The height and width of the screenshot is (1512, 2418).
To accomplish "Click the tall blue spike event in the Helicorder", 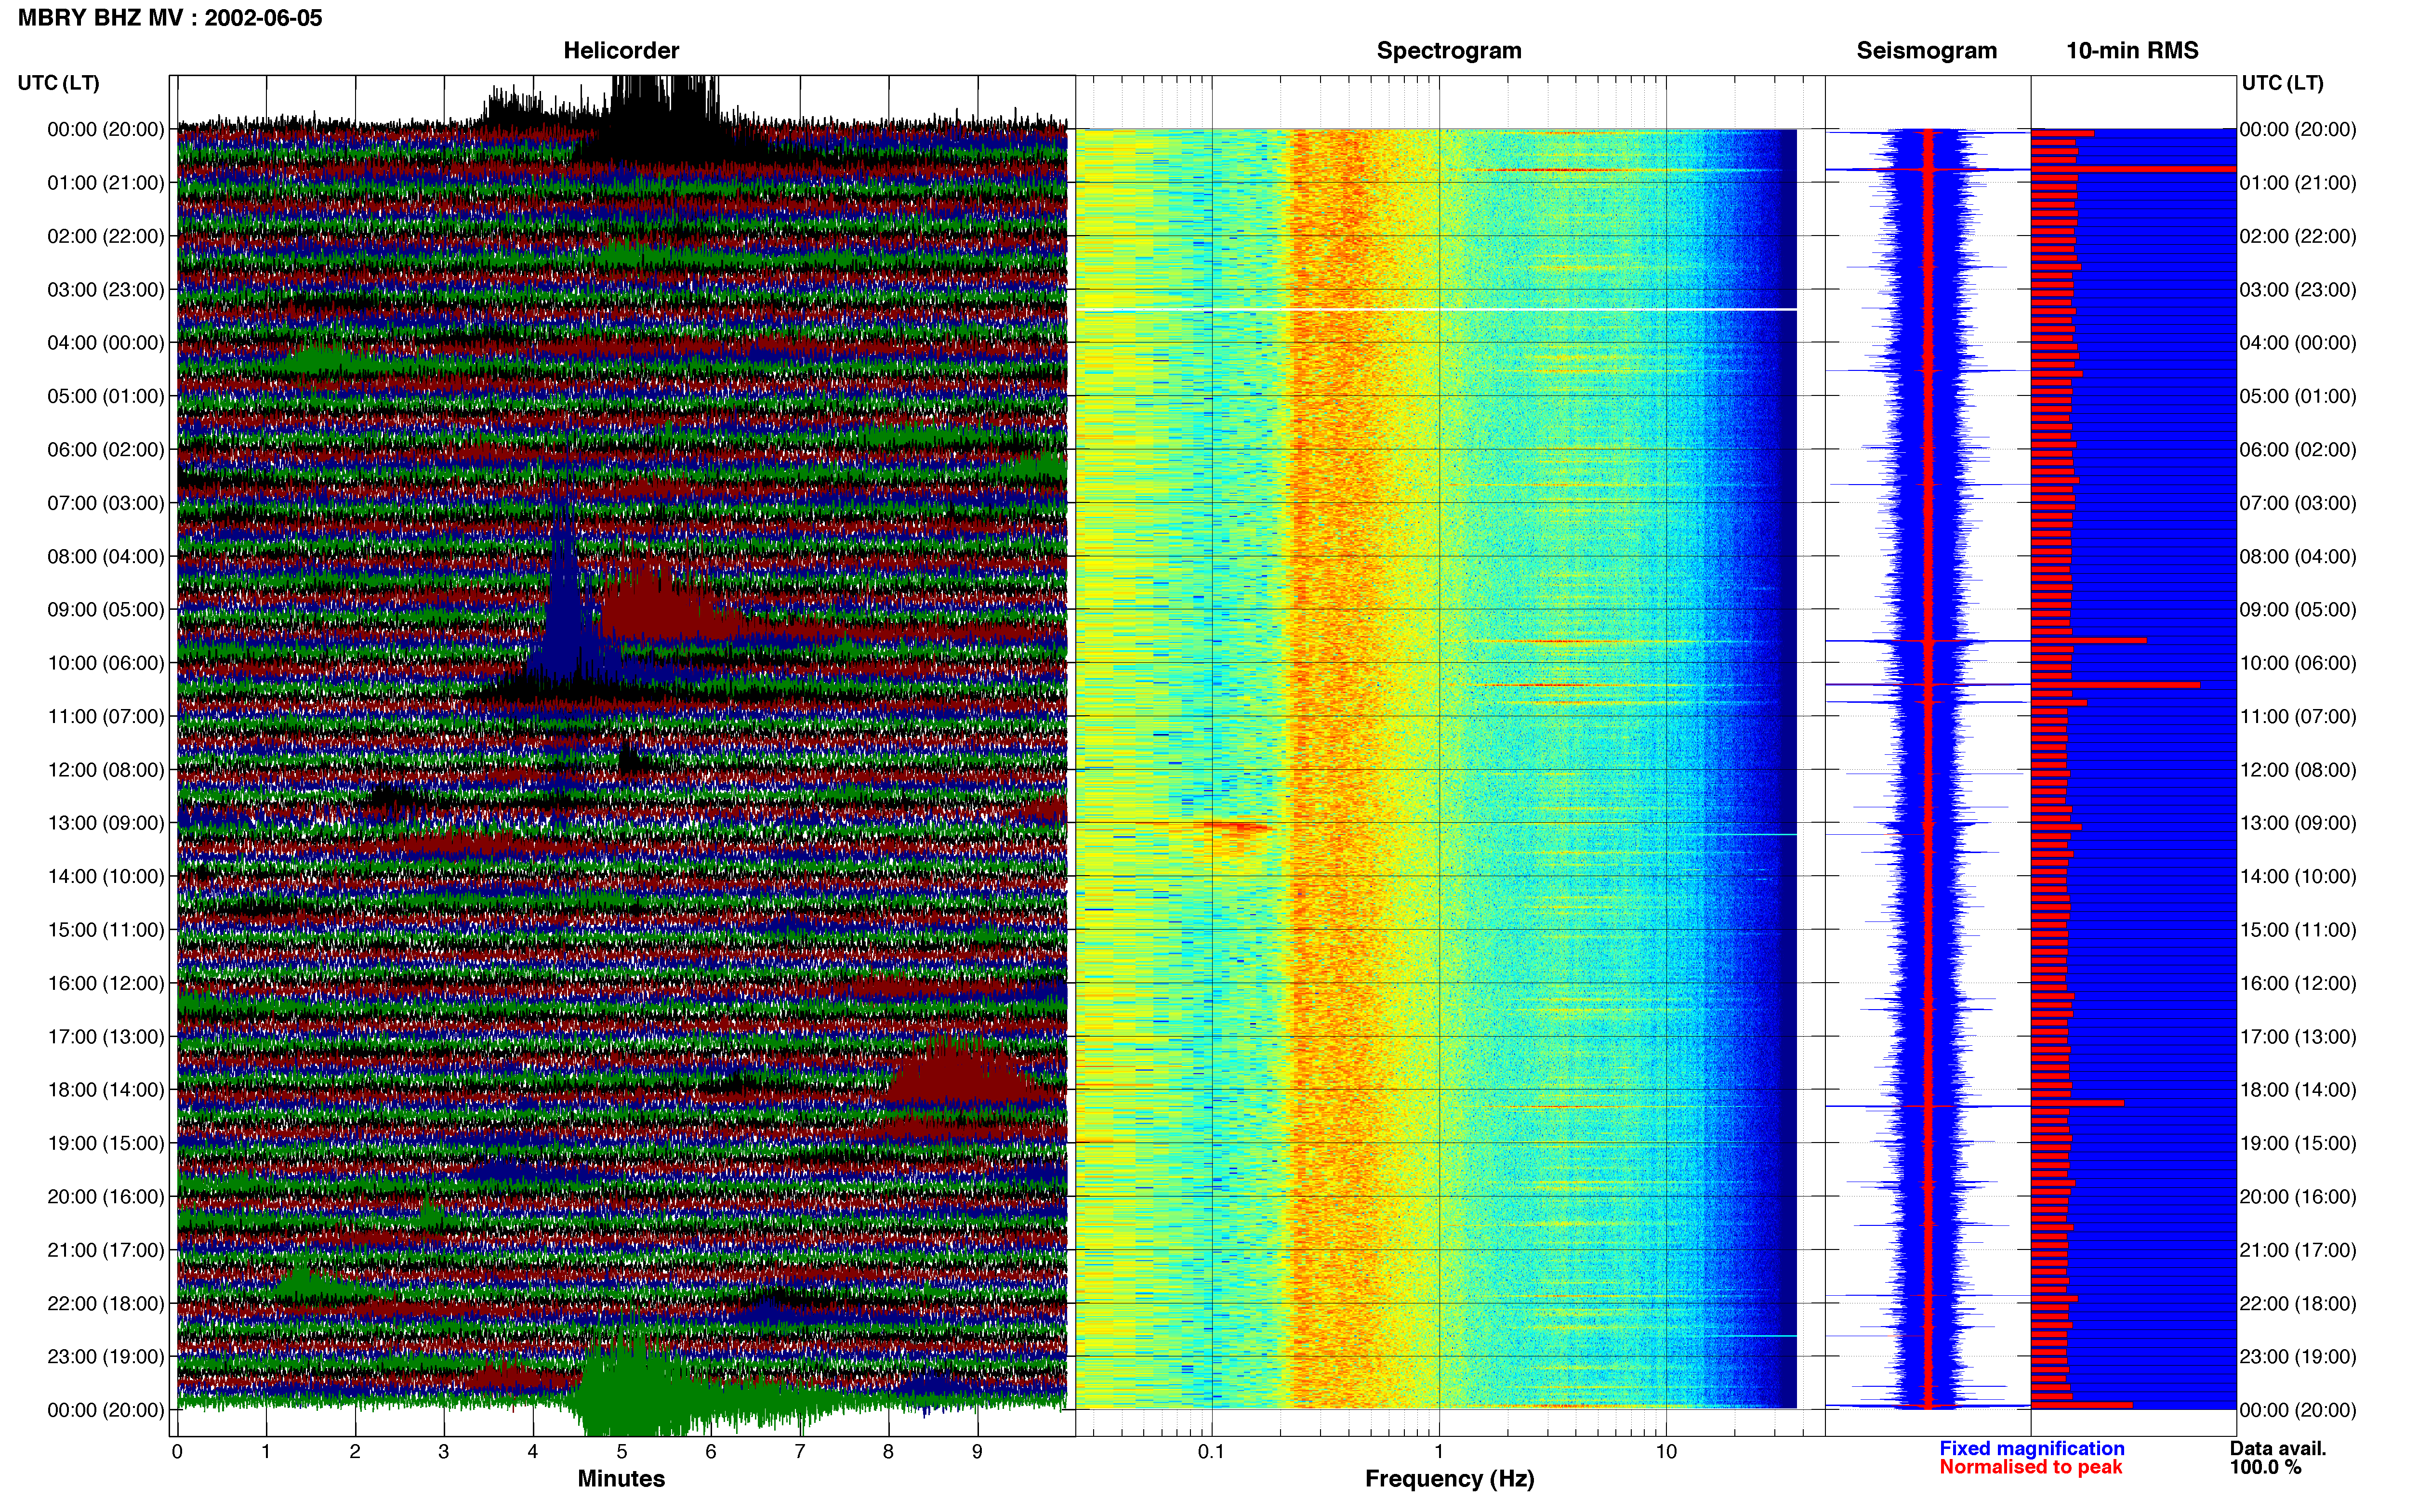I will click(x=565, y=590).
